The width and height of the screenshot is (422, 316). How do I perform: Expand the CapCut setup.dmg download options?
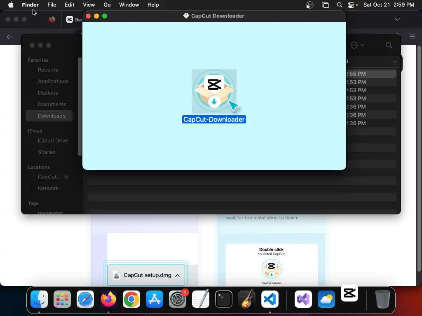pyautogui.click(x=177, y=275)
